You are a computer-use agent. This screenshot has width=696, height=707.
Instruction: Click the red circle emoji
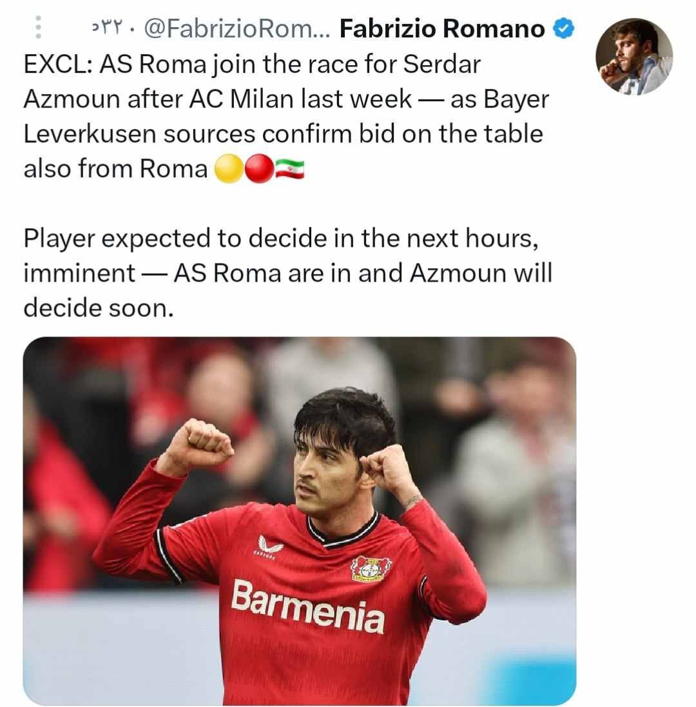click(x=259, y=169)
